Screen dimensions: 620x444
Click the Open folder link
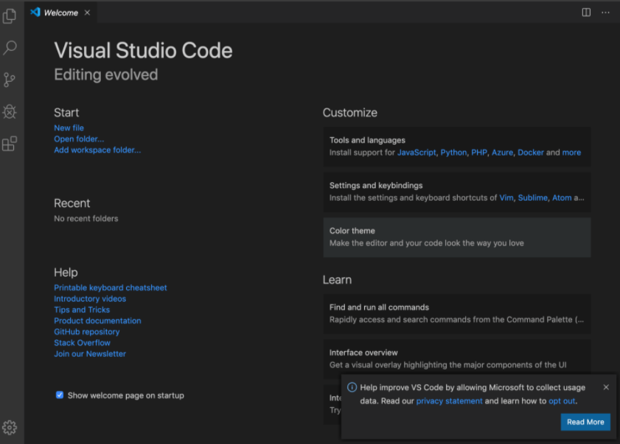coord(79,139)
